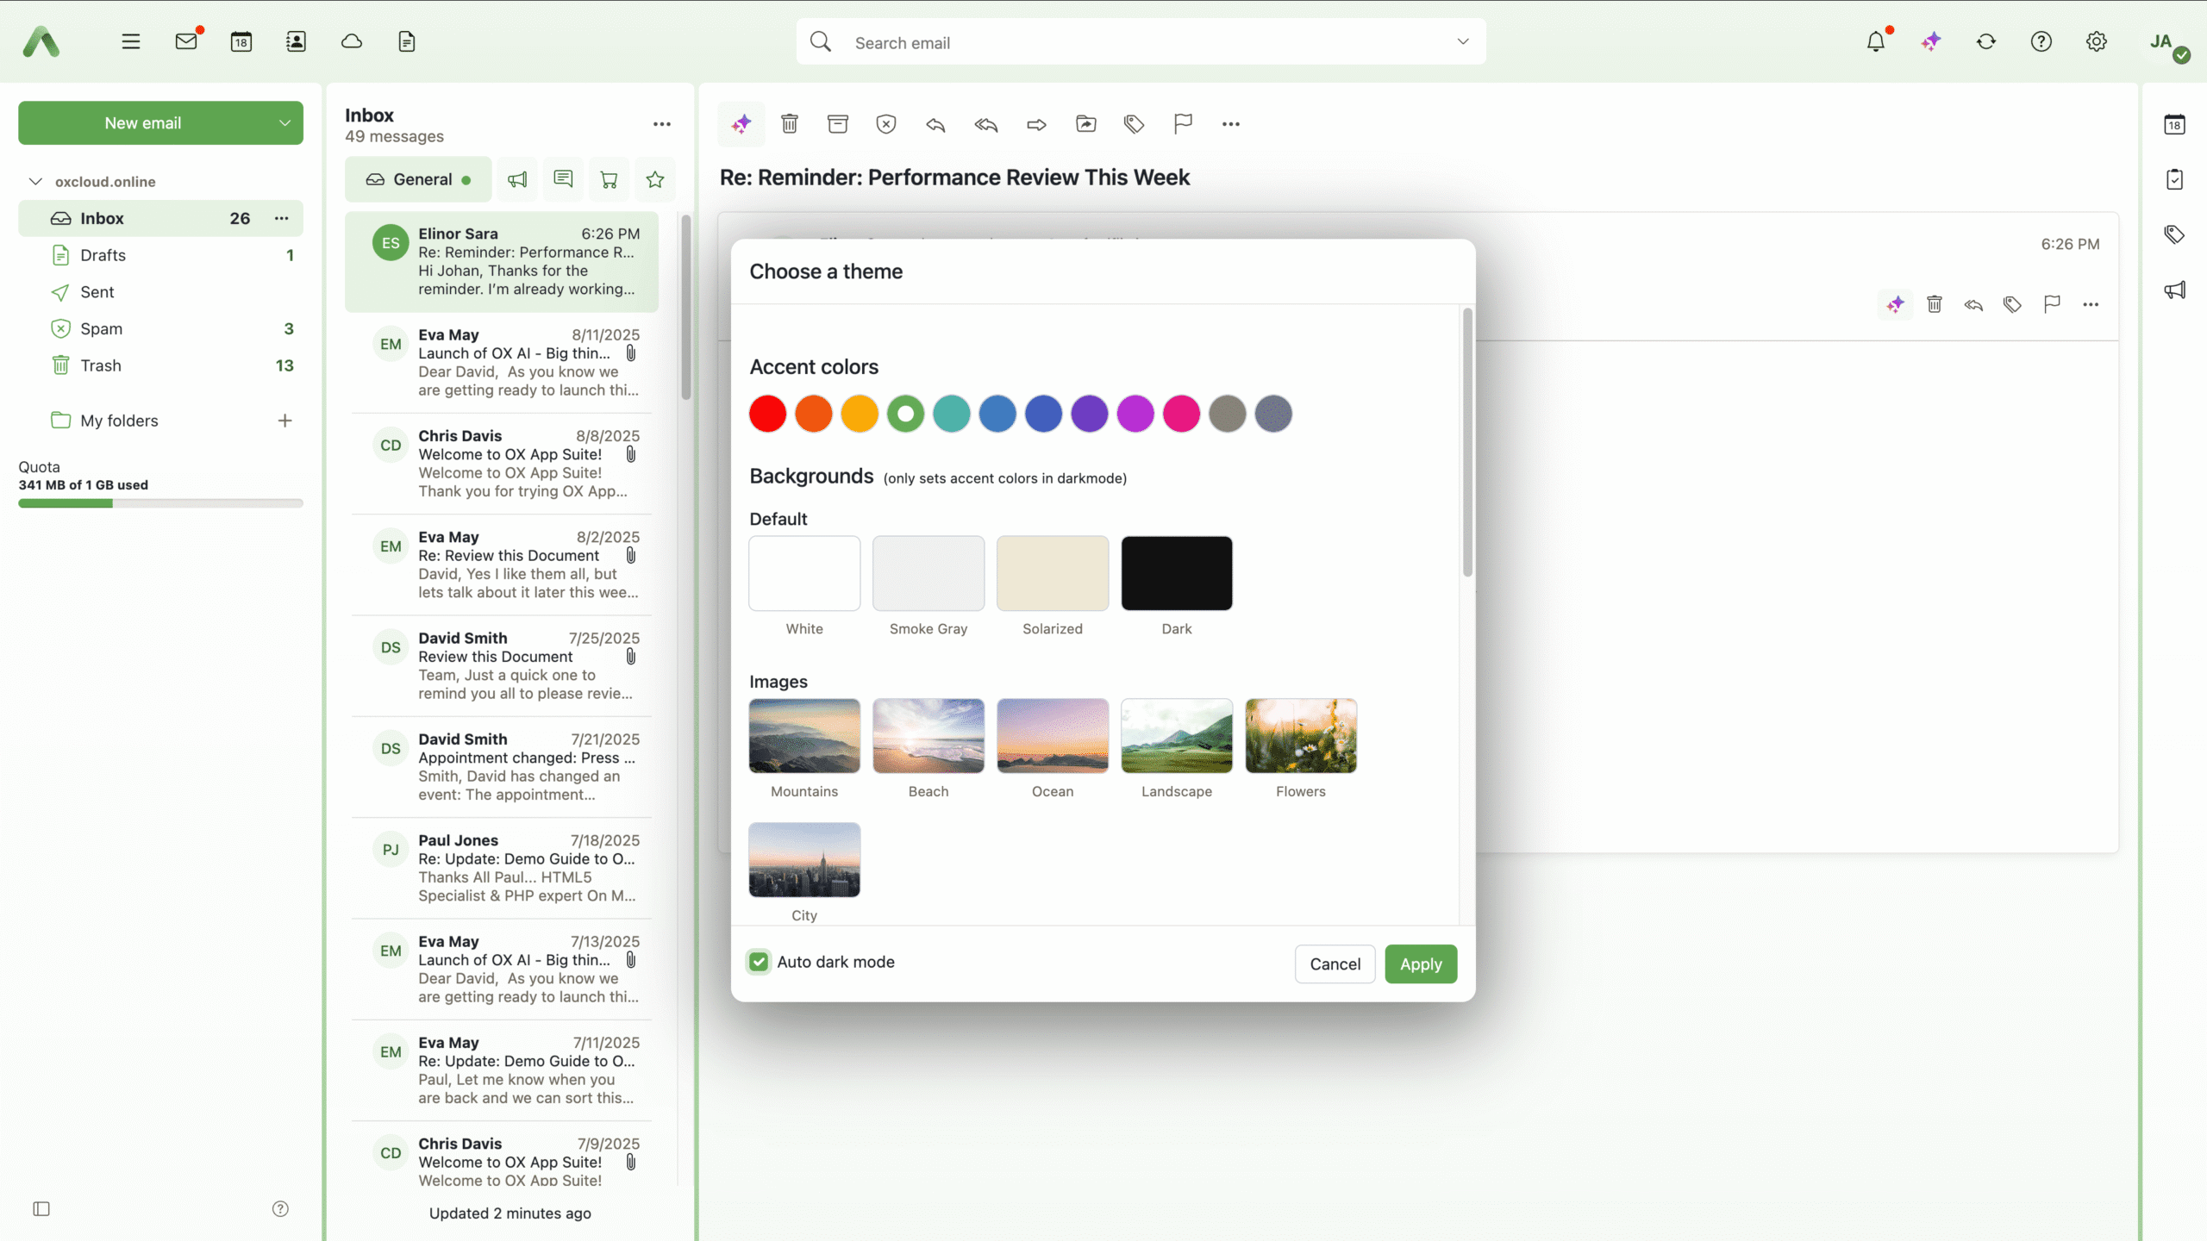
Task: Delete email using the toolbar trash icon
Action: click(789, 124)
